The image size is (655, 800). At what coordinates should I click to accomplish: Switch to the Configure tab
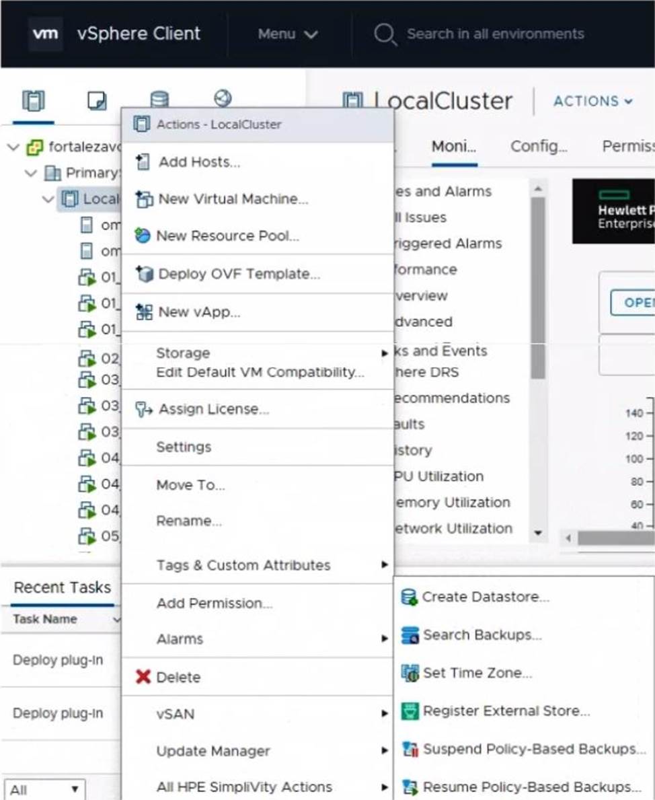(539, 146)
